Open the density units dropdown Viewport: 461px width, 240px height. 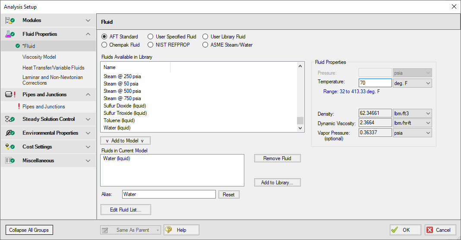click(412, 114)
